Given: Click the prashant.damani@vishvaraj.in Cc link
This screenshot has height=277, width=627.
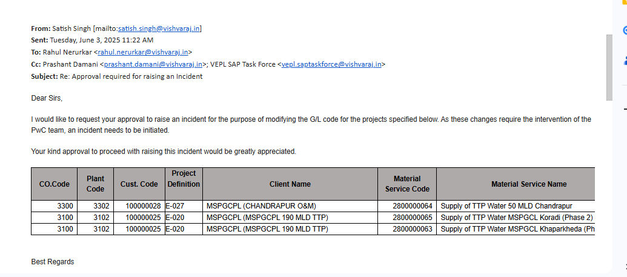Looking at the screenshot, I should tap(153, 64).
